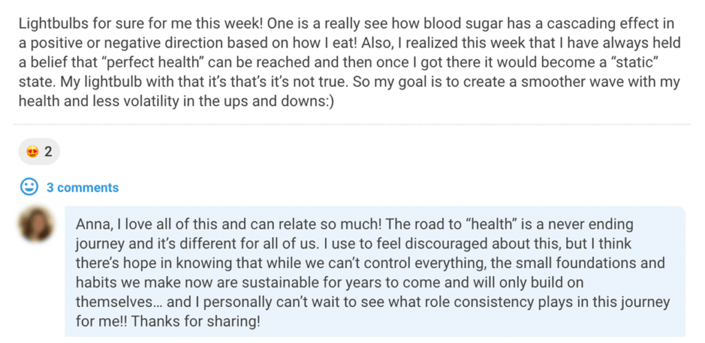Click the "themselves…" word in the comment
705x343 pixels.
point(123,302)
